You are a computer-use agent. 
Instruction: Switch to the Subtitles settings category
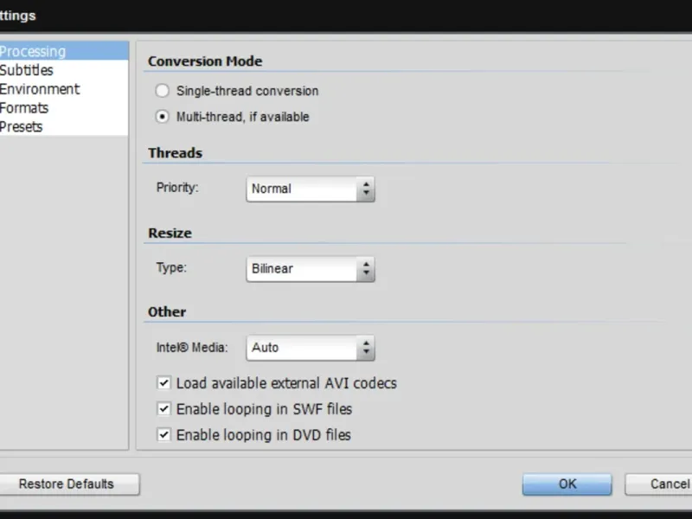point(28,70)
